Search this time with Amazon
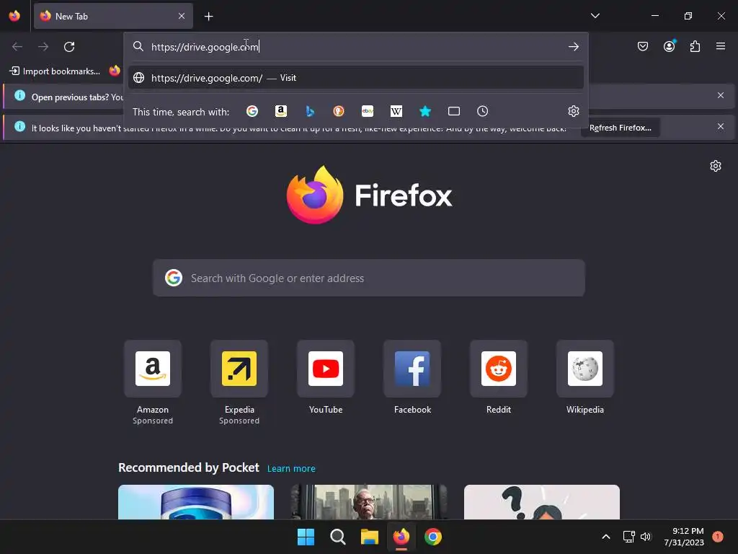 pos(281,111)
